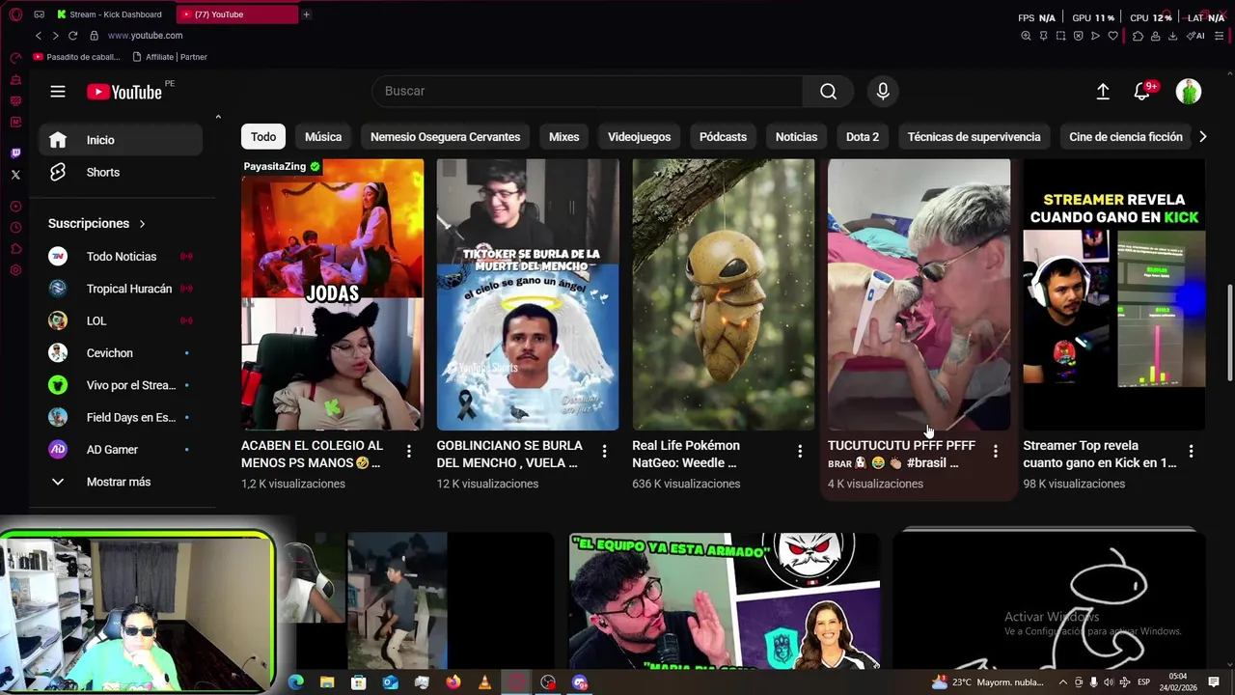Open the Windows notification center icon
Image resolution: width=1235 pixels, height=695 pixels.
[x=1214, y=682]
